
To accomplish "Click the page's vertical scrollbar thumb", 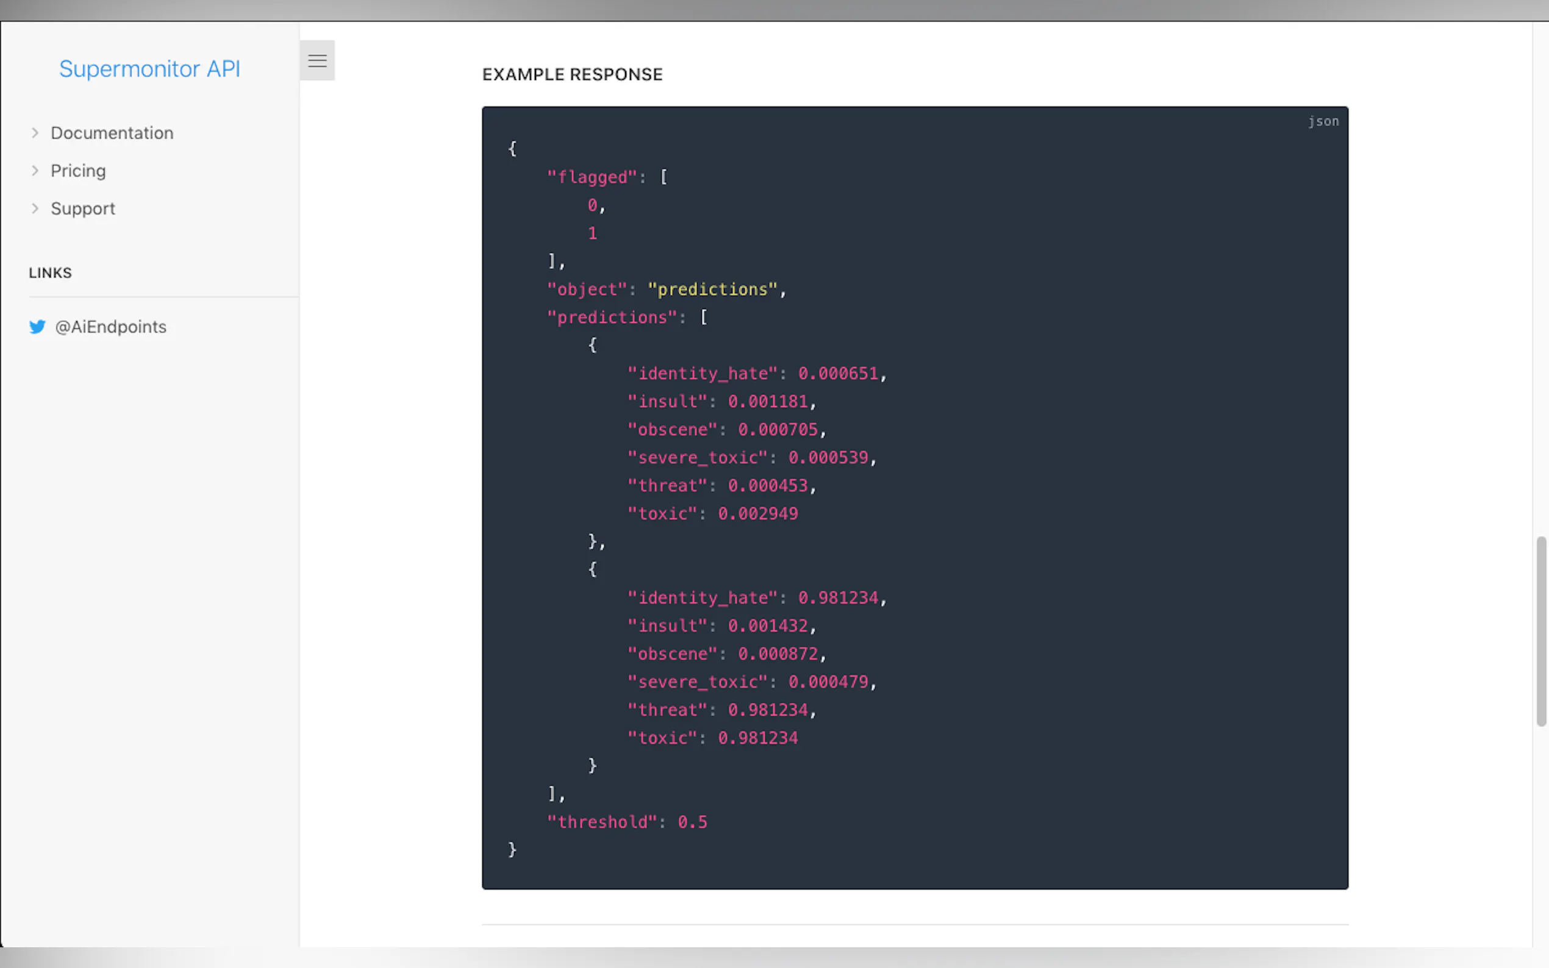I will tap(1540, 631).
